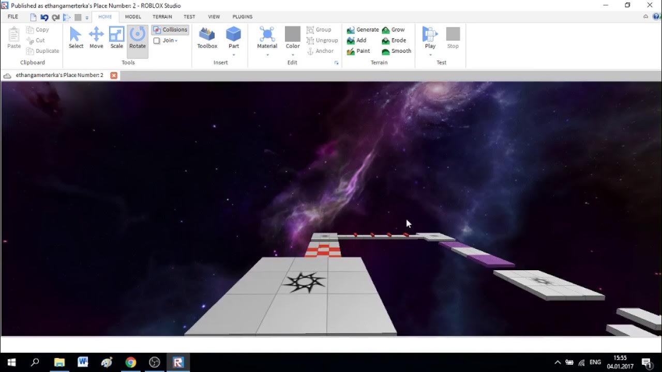662x372 pixels.
Task: Expand the Play dropdown arrow
Action: coord(430,55)
